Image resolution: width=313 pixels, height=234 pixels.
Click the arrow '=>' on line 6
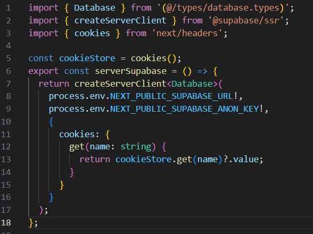tap(202, 71)
